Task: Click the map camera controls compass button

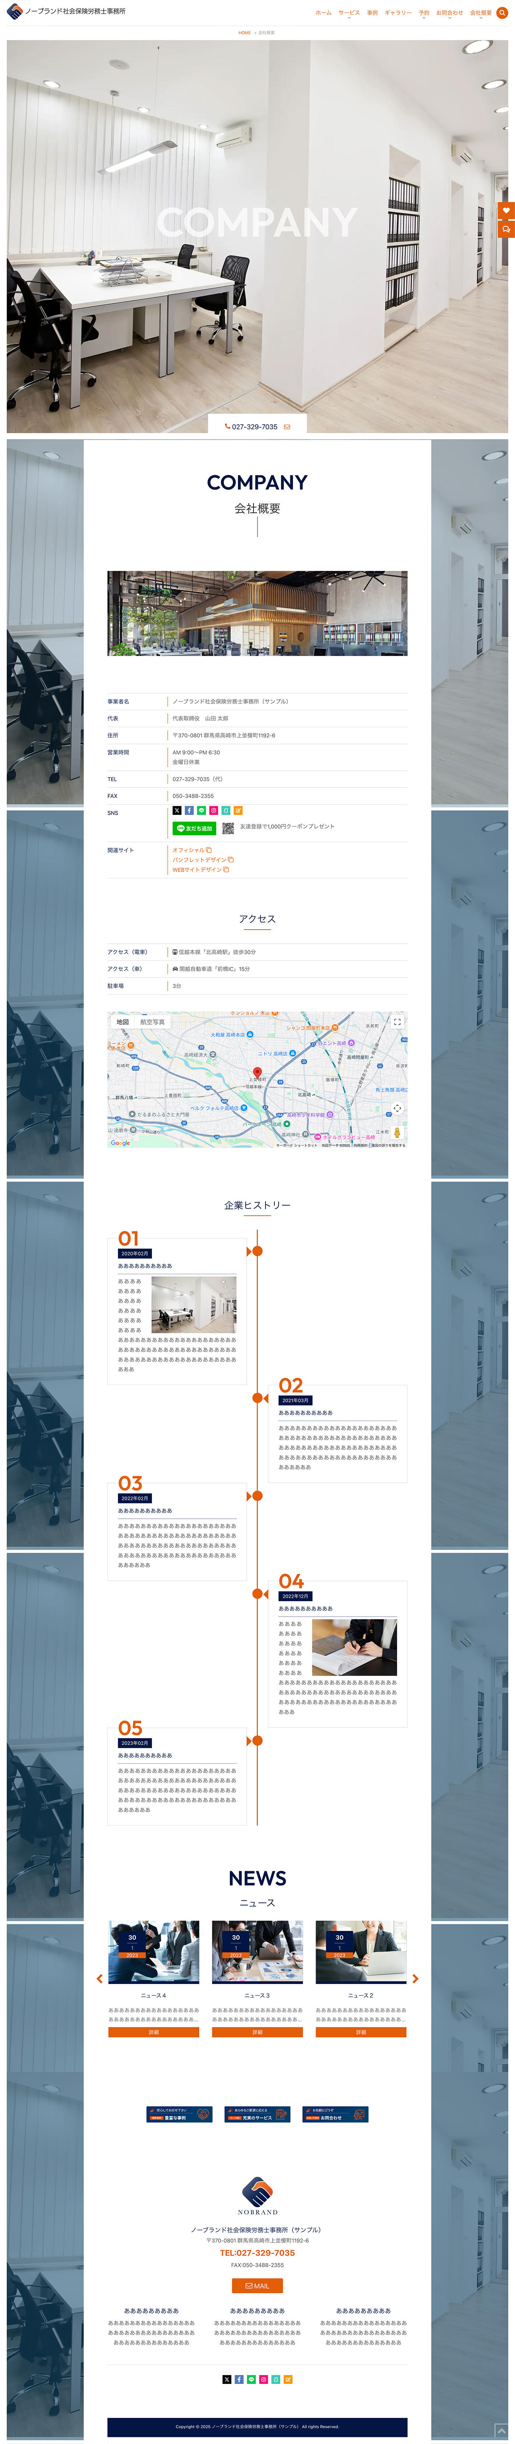Action: pos(398,1108)
